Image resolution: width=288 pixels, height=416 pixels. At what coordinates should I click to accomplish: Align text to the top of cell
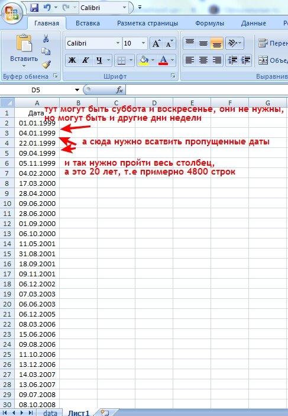190,43
